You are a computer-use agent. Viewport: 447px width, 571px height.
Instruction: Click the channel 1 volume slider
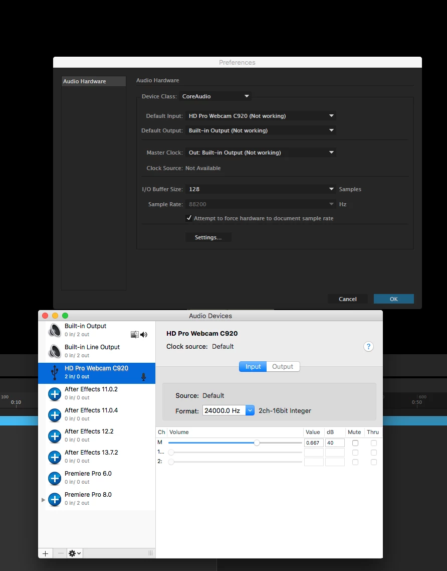235,452
